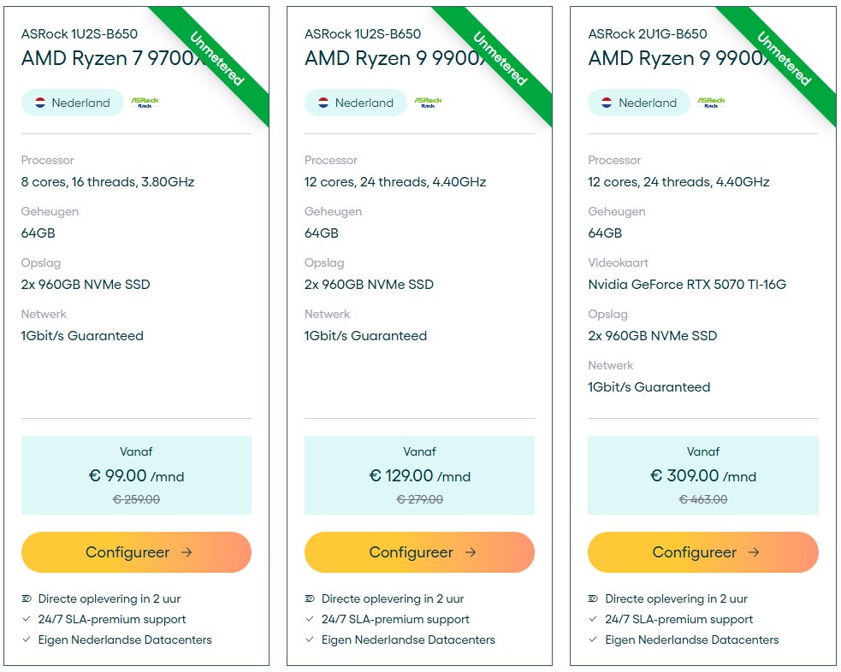This screenshot has width=841, height=672.
Task: Click ASRock Rack logo on Ryzen 7 9700X card
Action: tap(145, 103)
